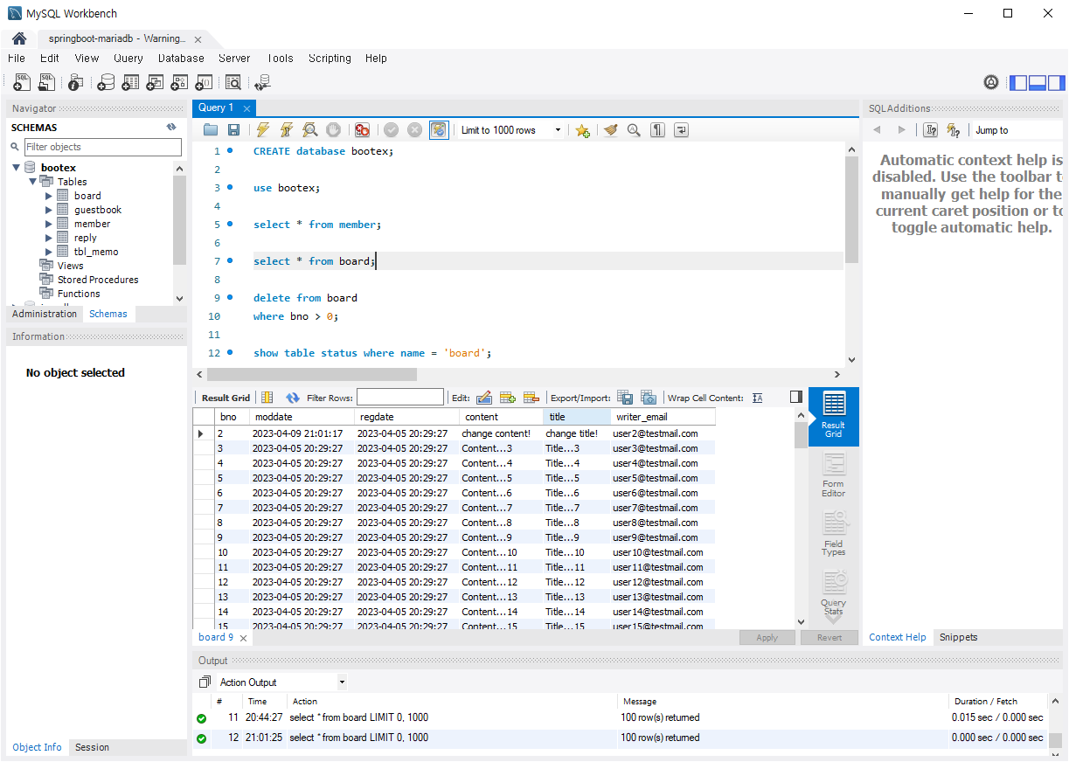Viewport: 1069px width, 762px height.
Task: Select the Result Grid view button
Action: click(834, 417)
